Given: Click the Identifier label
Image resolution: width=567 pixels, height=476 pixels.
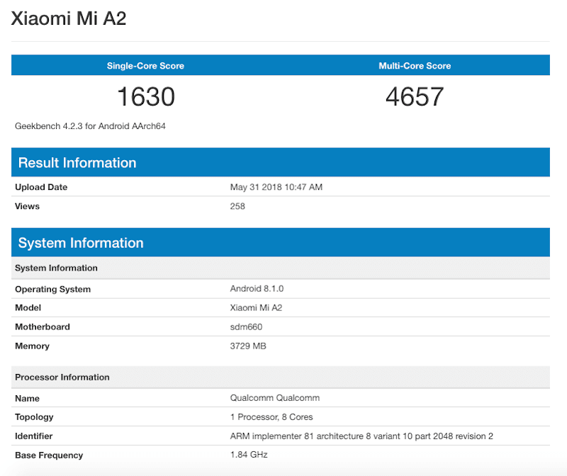Looking at the screenshot, I should pyautogui.click(x=33, y=436).
